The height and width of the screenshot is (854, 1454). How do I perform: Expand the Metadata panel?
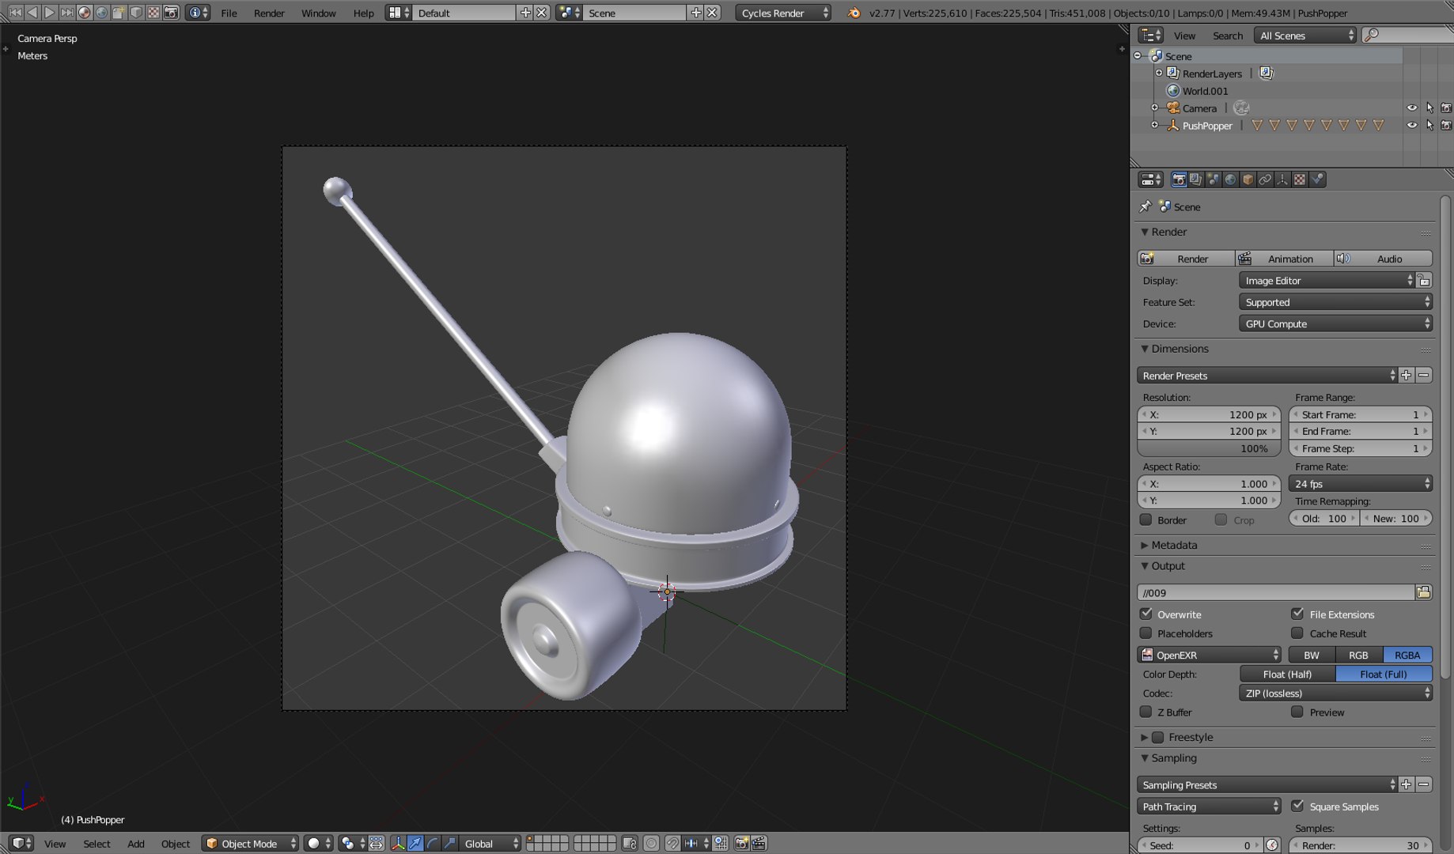tap(1174, 545)
